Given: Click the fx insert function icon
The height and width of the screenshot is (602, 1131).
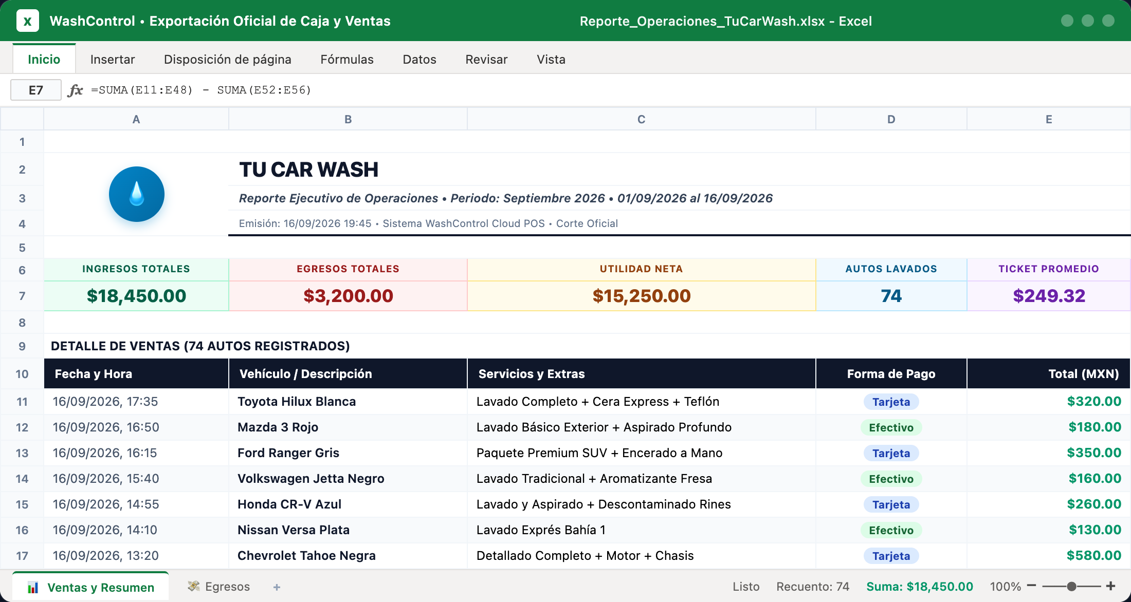Looking at the screenshot, I should (75, 90).
